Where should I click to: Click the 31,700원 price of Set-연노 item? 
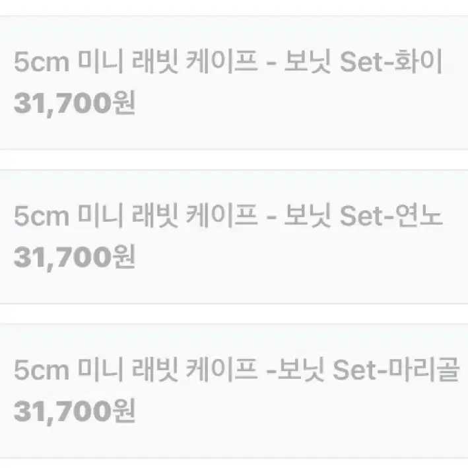click(75, 257)
